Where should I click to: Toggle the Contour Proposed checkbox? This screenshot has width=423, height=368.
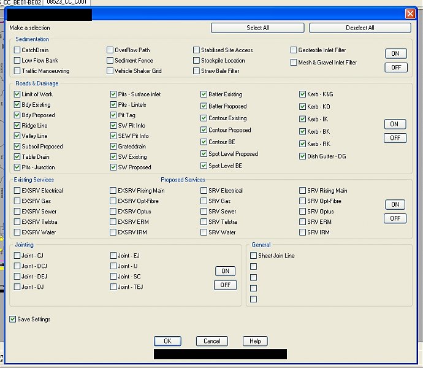click(204, 130)
